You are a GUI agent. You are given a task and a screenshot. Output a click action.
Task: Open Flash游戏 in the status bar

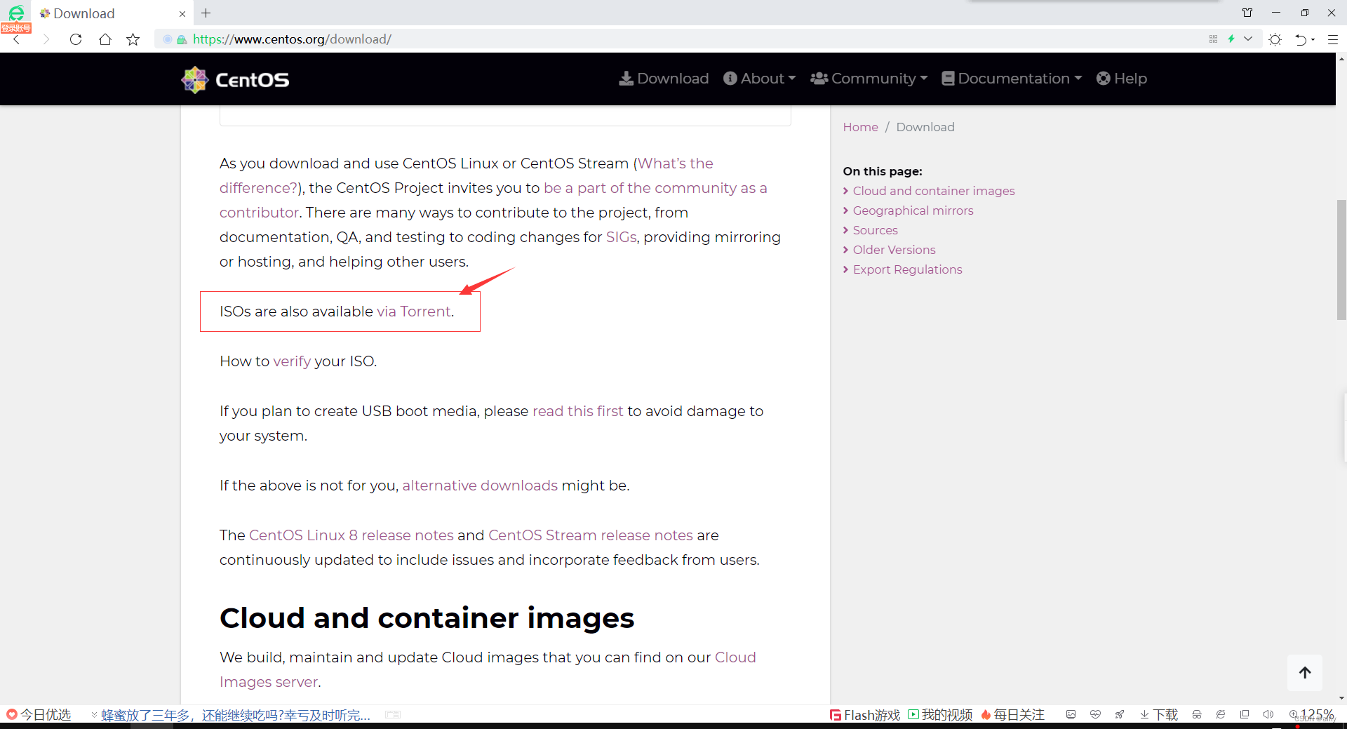coord(865,714)
